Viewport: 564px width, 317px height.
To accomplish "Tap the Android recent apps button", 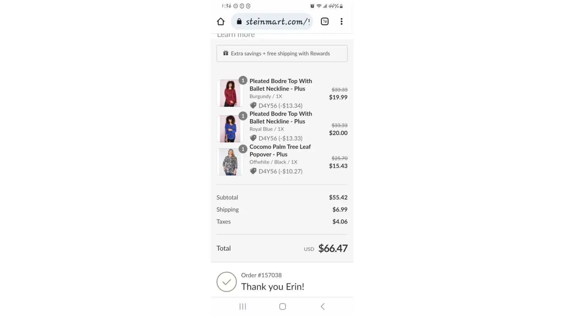I will tap(243, 307).
